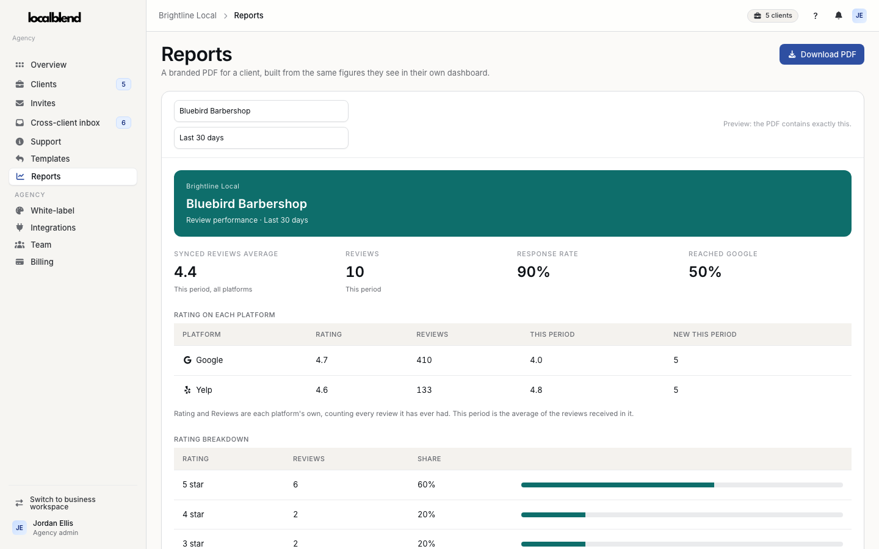Click the response rate 90% value
Screen dimensions: 879x549
point(534,272)
